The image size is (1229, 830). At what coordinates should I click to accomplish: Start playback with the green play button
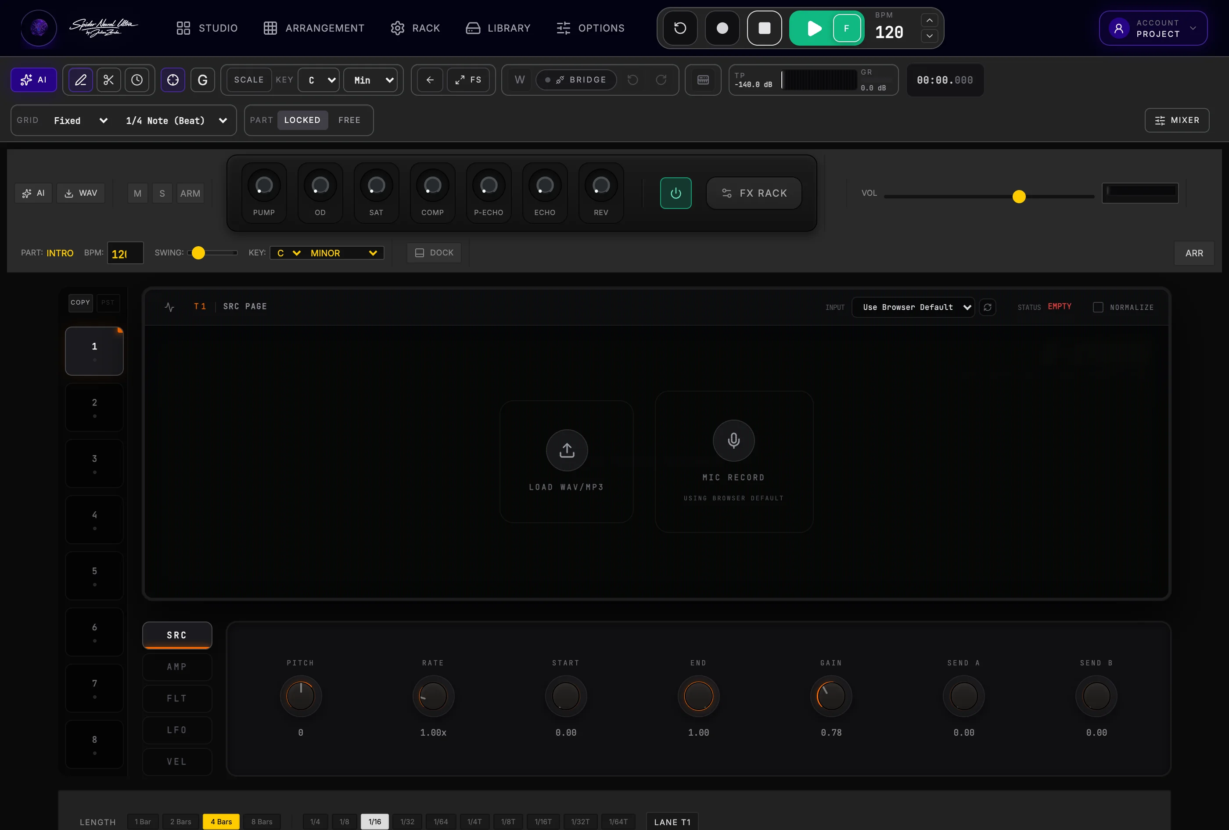(814, 28)
